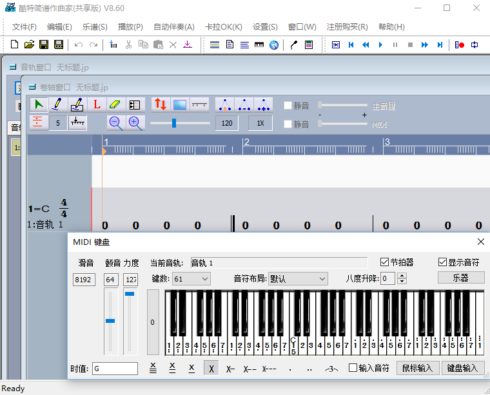
Task: Enable the 输入音符 checkbox
Action: (x=353, y=368)
